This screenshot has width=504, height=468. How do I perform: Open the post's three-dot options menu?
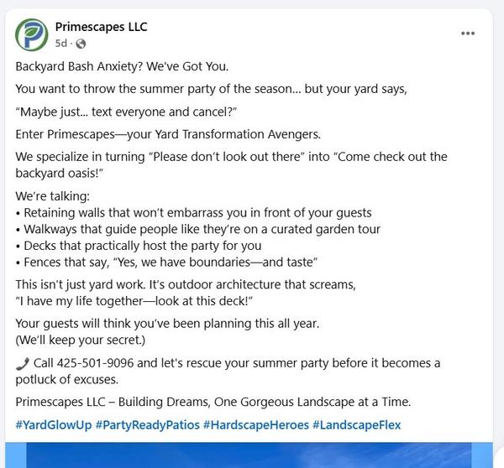[x=468, y=34]
